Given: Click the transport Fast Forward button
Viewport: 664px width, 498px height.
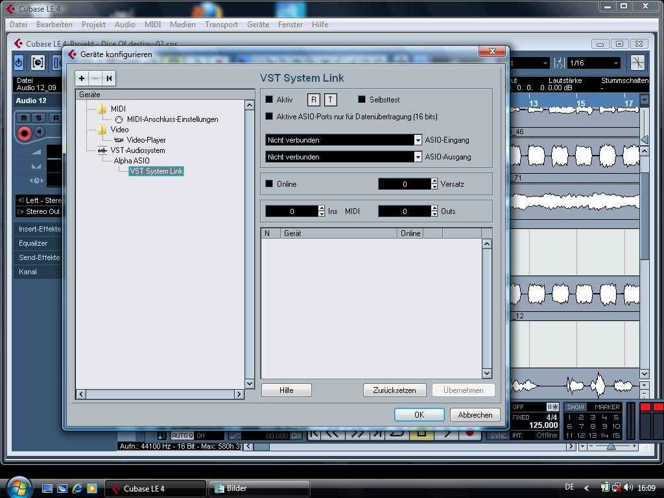Looking at the screenshot, I should (357, 434).
